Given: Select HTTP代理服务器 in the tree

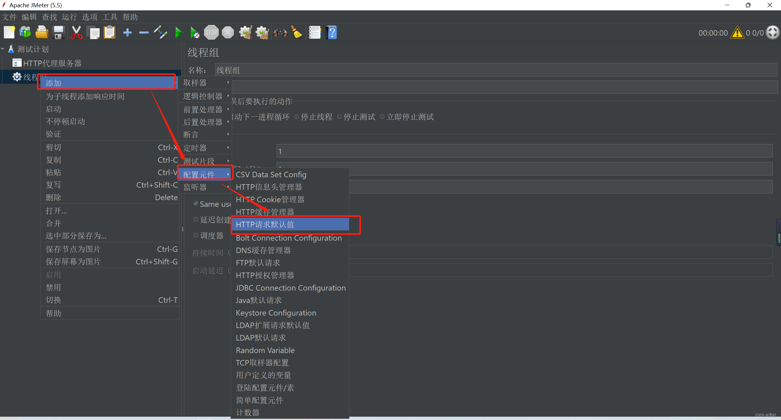Looking at the screenshot, I should [x=52, y=63].
